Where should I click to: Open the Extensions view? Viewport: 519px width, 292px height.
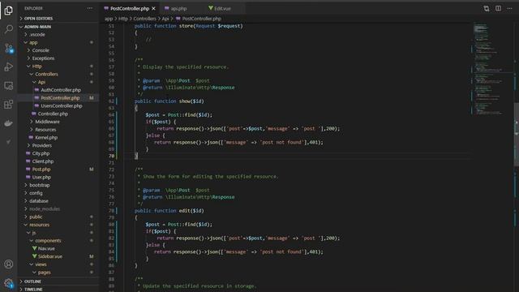(x=9, y=105)
